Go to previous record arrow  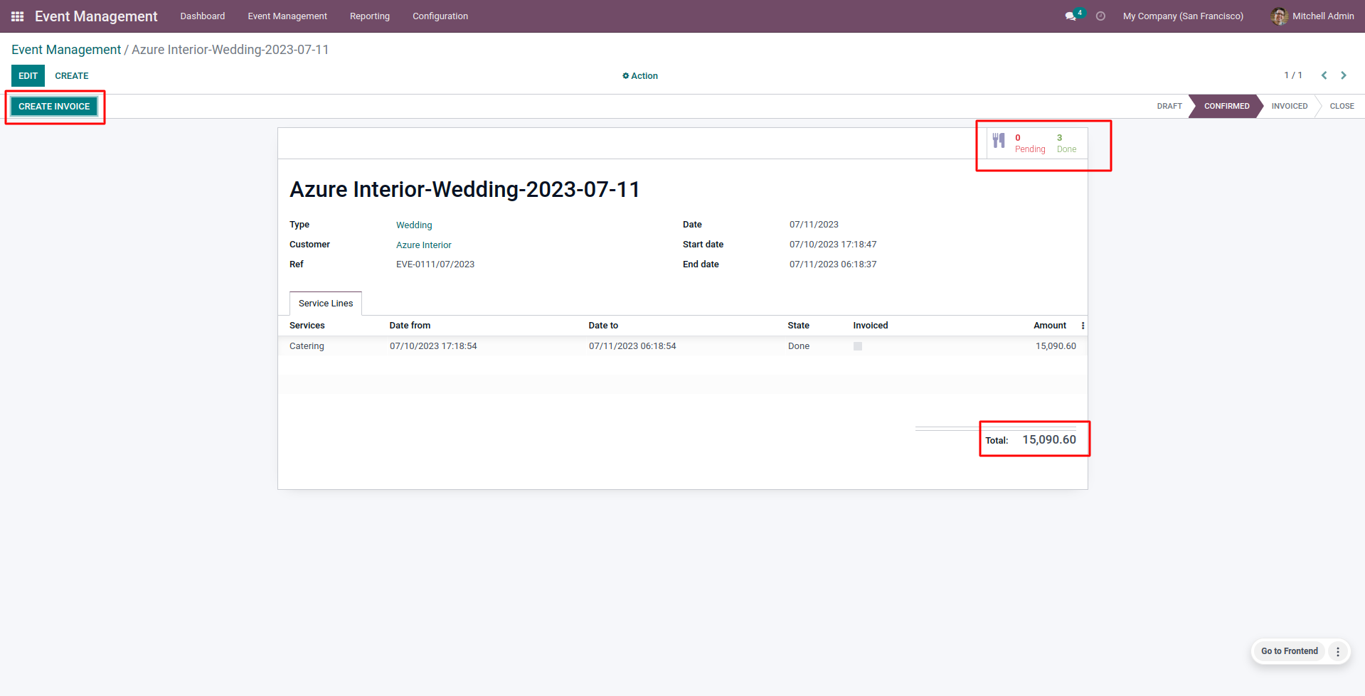(x=1324, y=75)
